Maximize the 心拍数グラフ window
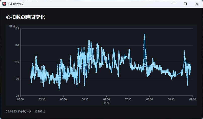The image size is (203, 119). click(185, 4)
